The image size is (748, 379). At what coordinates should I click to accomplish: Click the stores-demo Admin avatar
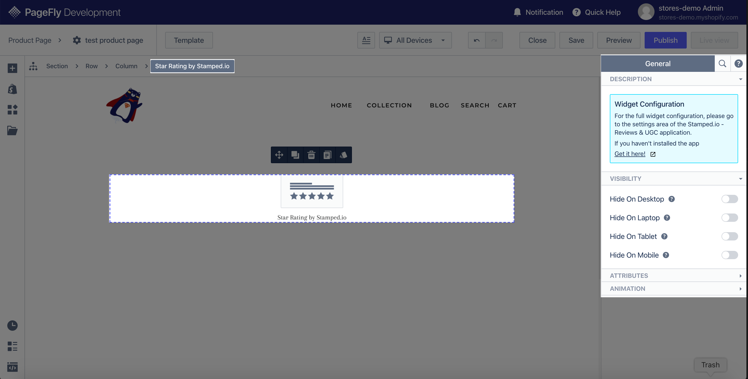[646, 12]
